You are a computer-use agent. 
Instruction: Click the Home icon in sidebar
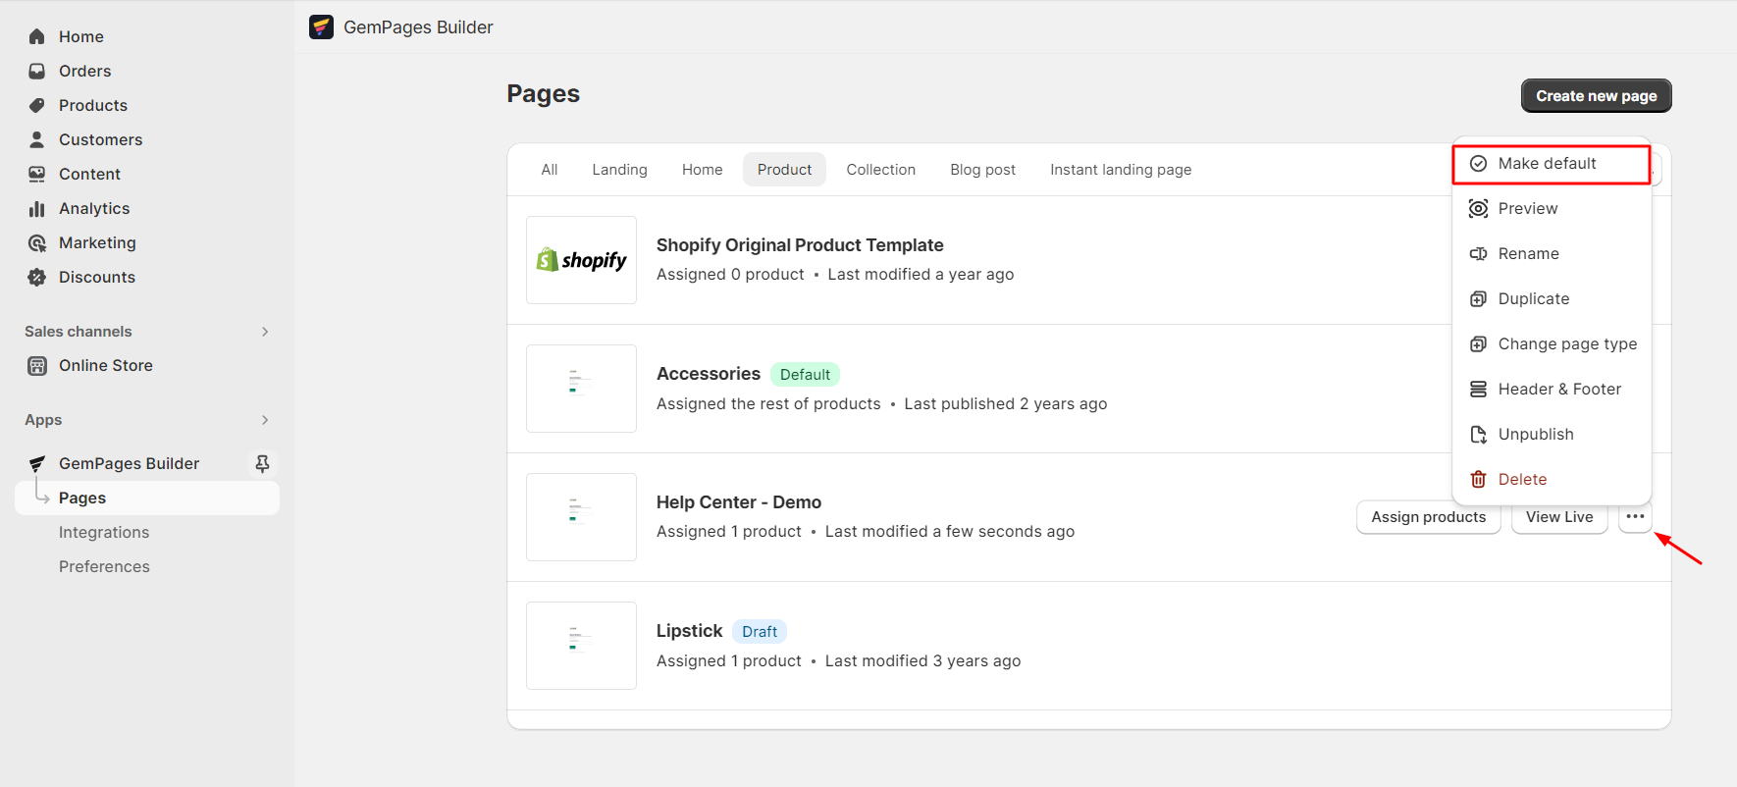(x=37, y=36)
